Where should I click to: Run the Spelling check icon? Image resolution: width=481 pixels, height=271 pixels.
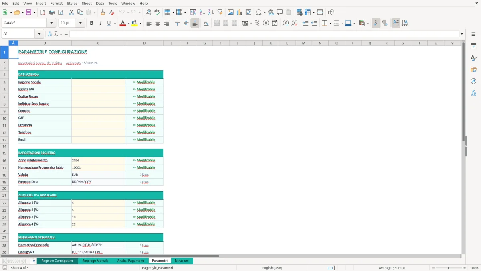pyautogui.click(x=157, y=12)
